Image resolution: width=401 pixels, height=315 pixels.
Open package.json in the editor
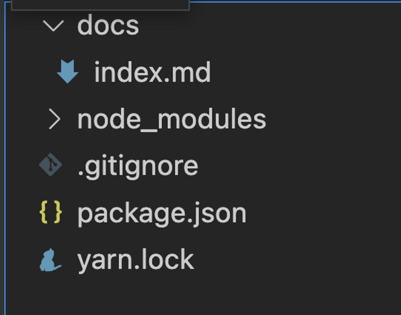[162, 213]
